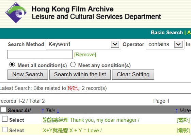191x137 pixels.
Task: Open the Thank you, my dear manager record
Action: click(91, 120)
